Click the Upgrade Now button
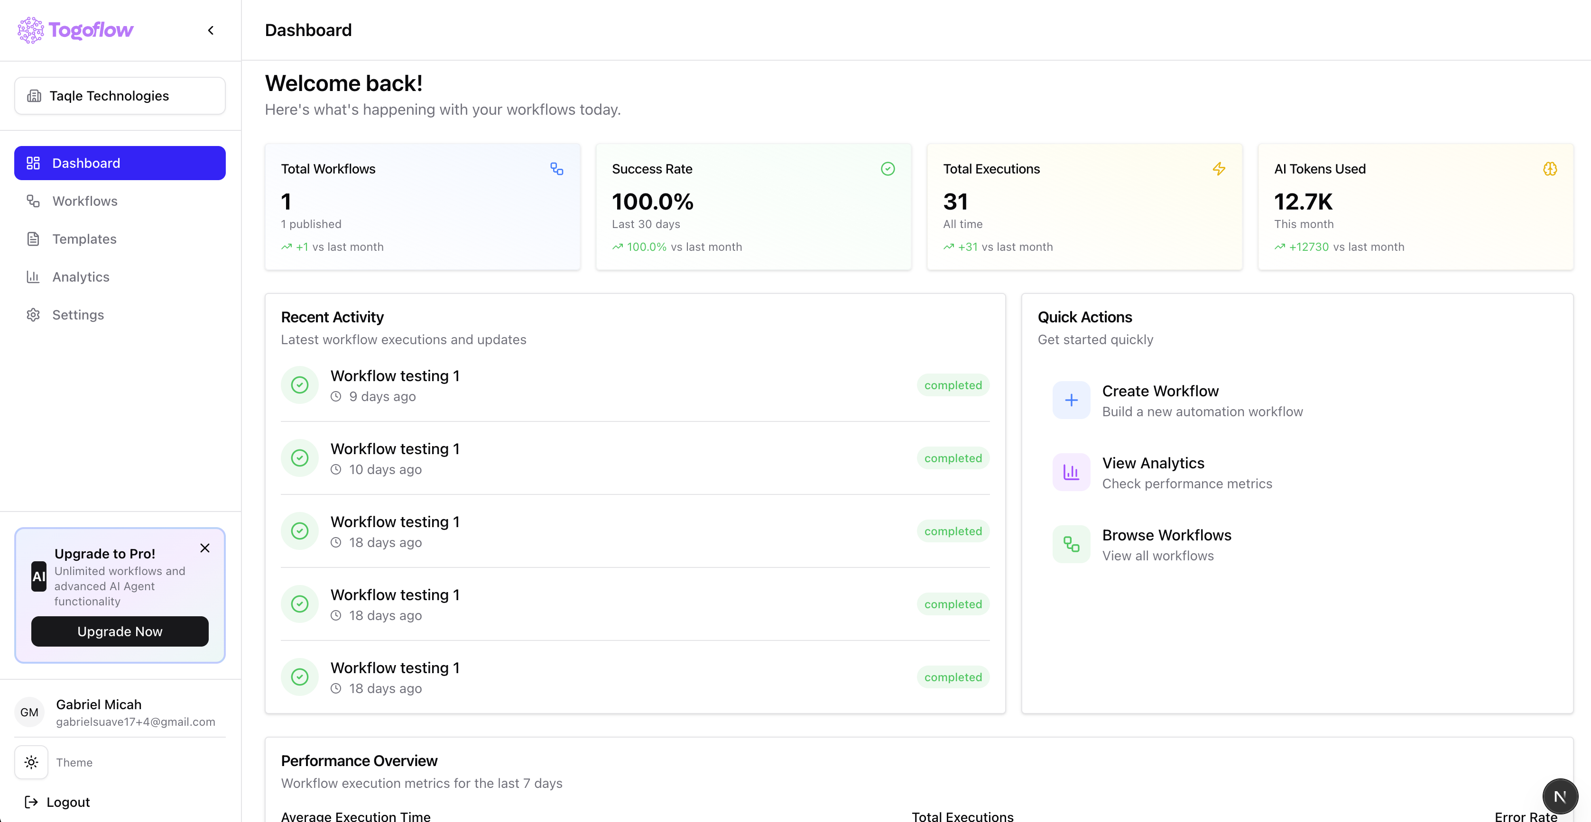 (119, 630)
